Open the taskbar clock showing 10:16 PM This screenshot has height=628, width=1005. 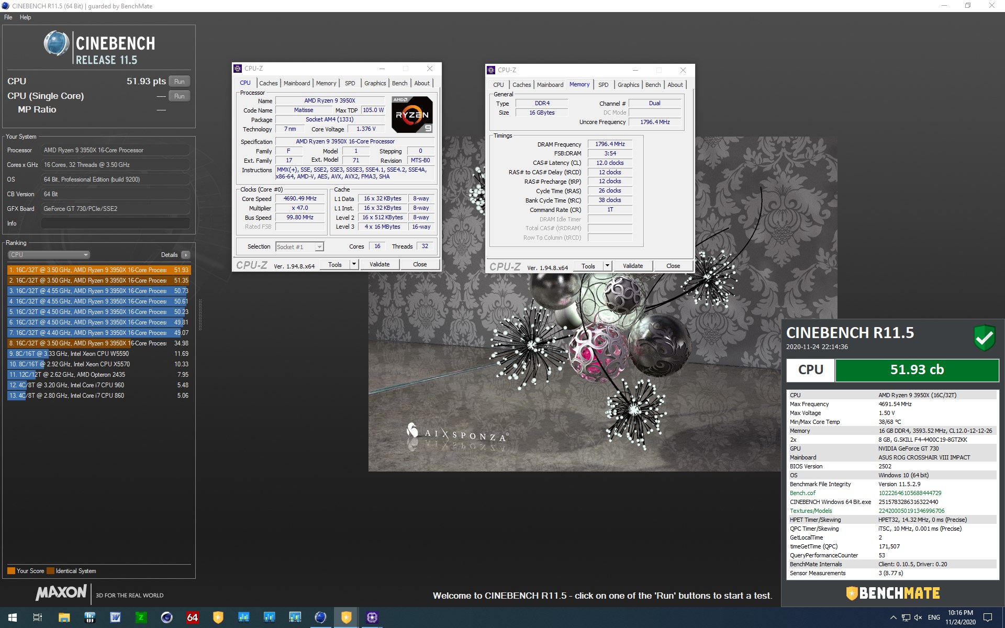[960, 618]
